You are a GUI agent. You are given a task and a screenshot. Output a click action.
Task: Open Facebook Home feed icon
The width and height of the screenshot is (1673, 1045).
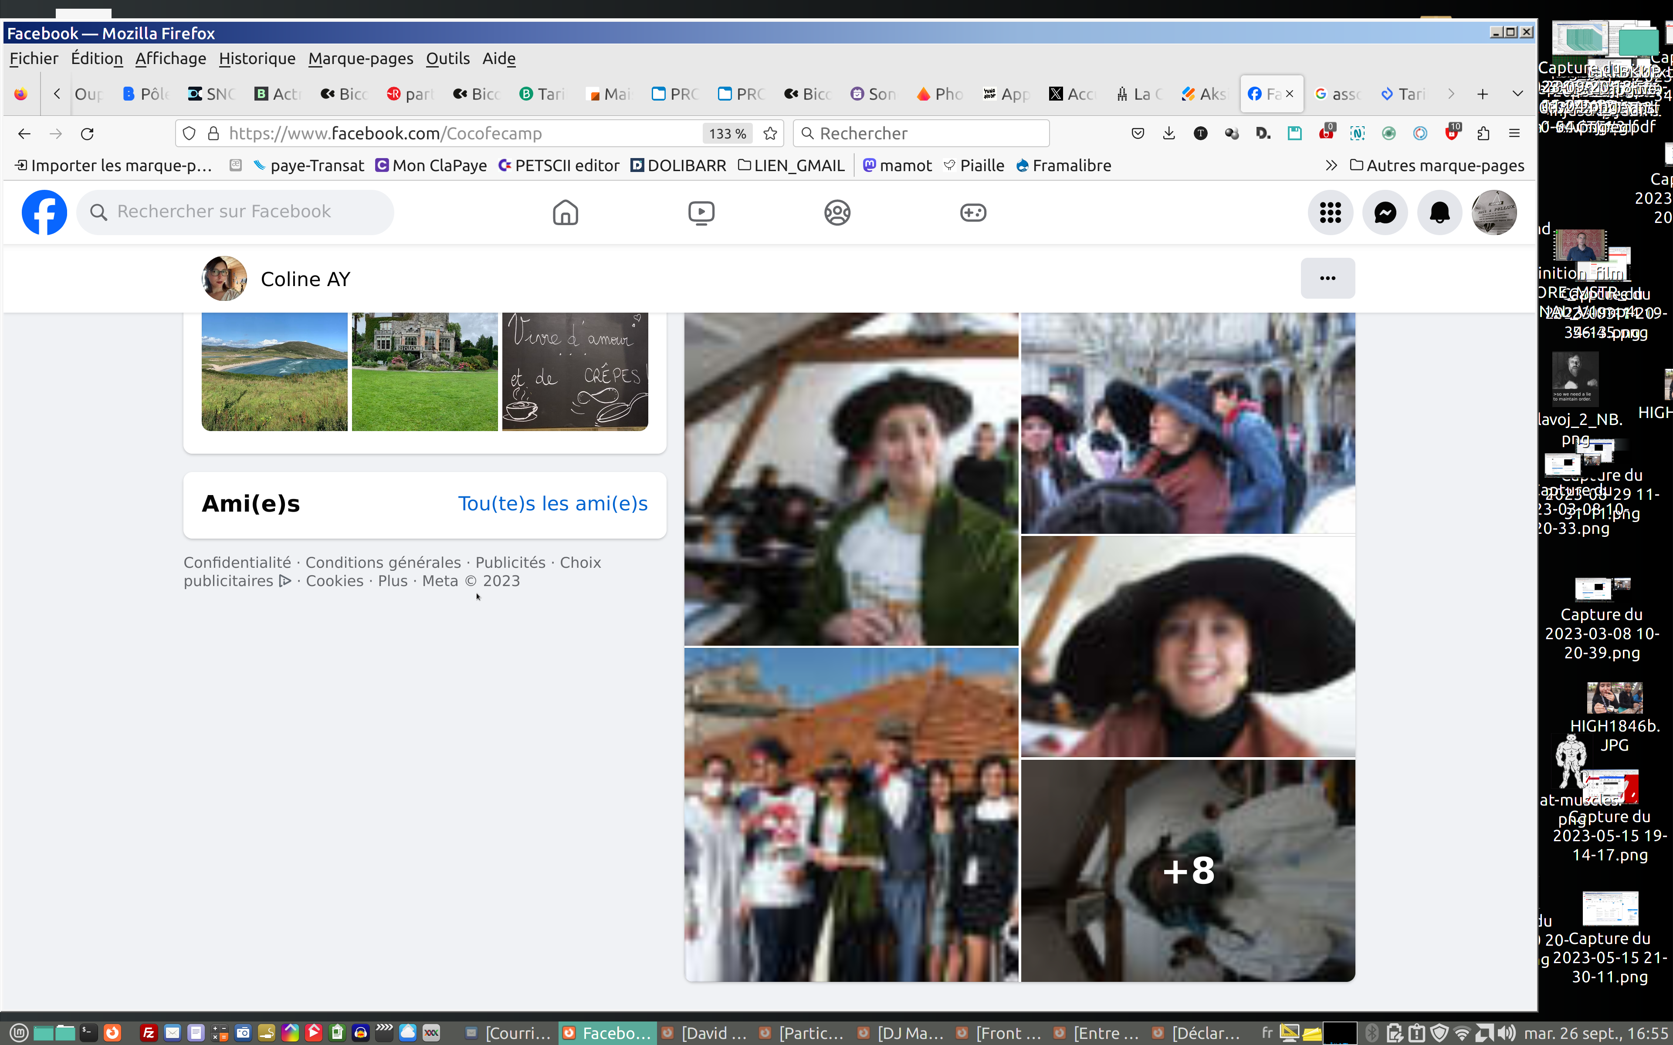[565, 212]
